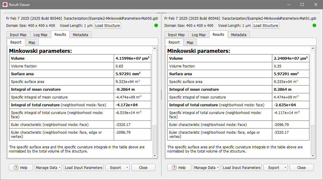
Task: Open Manage Data dropdown in left pane
Action: 48,168
